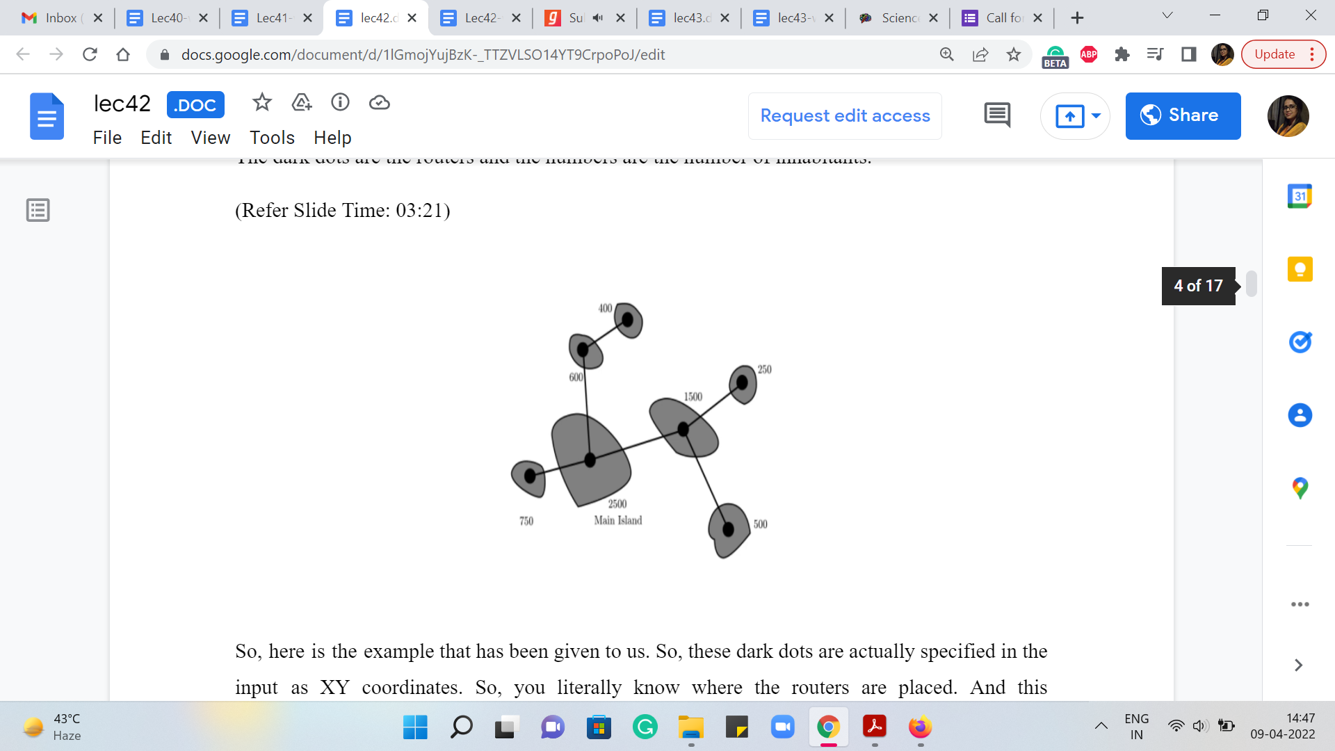Viewport: 1335px width, 751px height.
Task: Click the blue Share button
Action: coord(1183,115)
